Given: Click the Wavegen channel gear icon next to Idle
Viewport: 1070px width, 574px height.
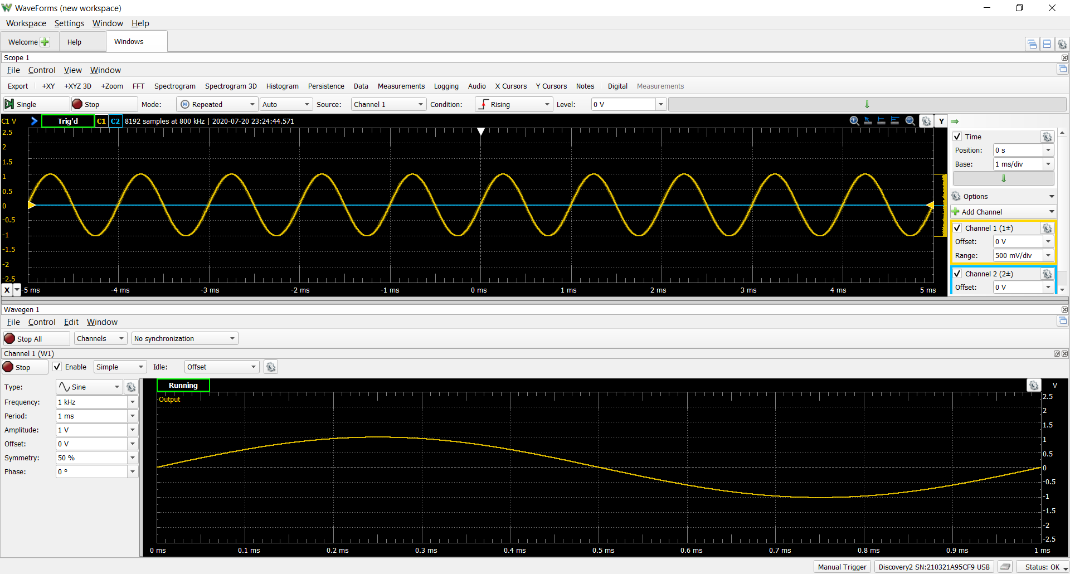Looking at the screenshot, I should pos(271,367).
